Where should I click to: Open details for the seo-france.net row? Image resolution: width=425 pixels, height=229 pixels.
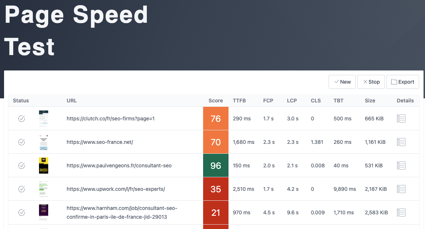tap(401, 142)
